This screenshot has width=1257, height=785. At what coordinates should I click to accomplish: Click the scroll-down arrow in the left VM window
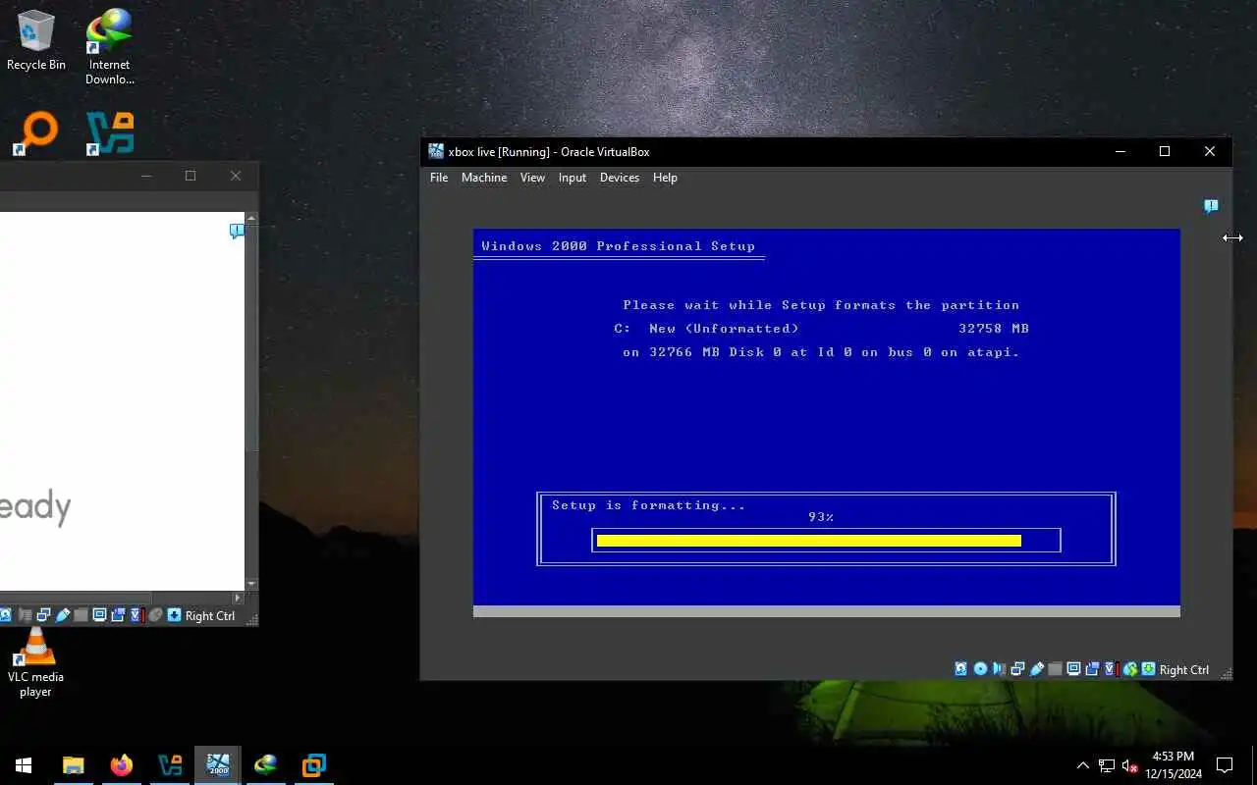point(252,584)
